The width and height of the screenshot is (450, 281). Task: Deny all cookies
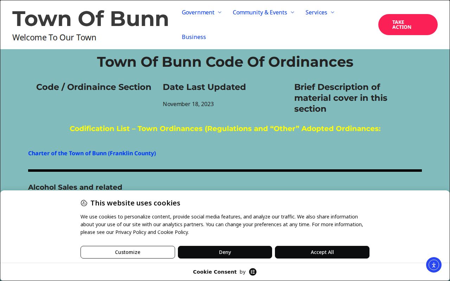tap(225, 252)
